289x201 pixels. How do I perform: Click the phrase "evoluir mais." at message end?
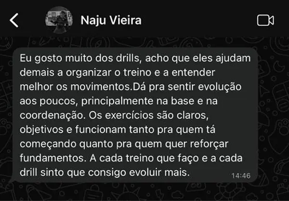pos(159,173)
